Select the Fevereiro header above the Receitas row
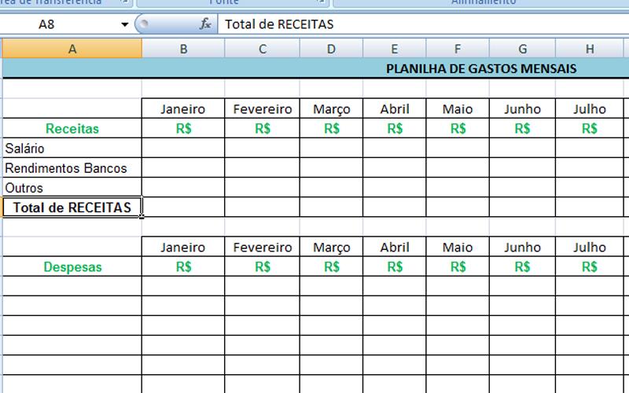 pos(262,108)
